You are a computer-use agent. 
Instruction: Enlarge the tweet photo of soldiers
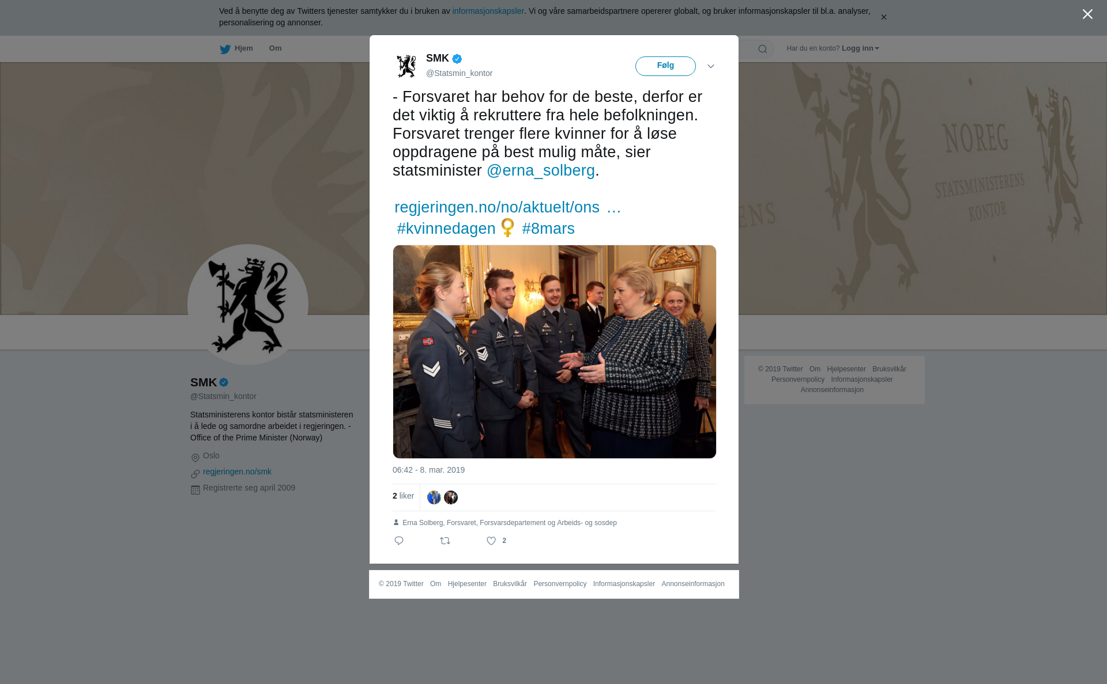tap(554, 352)
